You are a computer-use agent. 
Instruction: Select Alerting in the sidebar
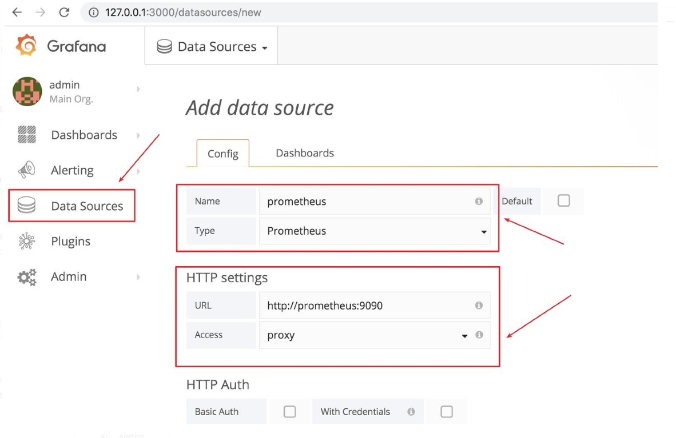coord(72,170)
